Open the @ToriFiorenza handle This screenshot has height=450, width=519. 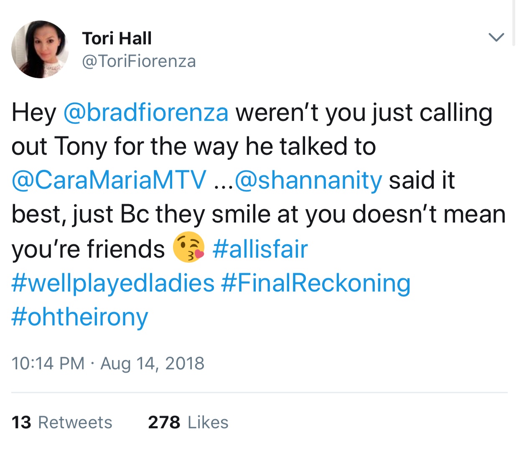139,61
